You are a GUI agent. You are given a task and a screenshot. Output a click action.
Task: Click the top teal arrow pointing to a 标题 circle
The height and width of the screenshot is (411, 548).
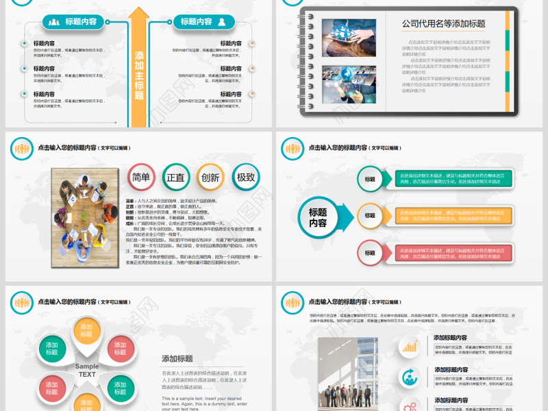(x=385, y=178)
